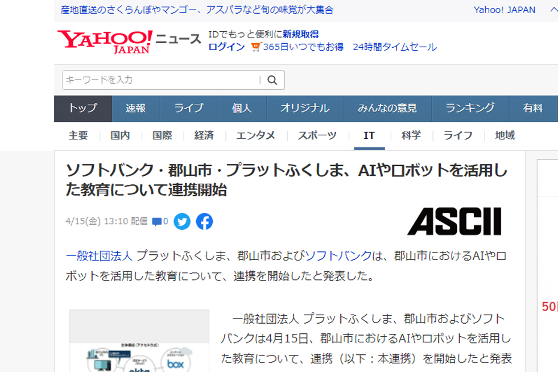Screen dimensions: 558x372
Task: Open the ランキング tab
Action: coord(470,108)
